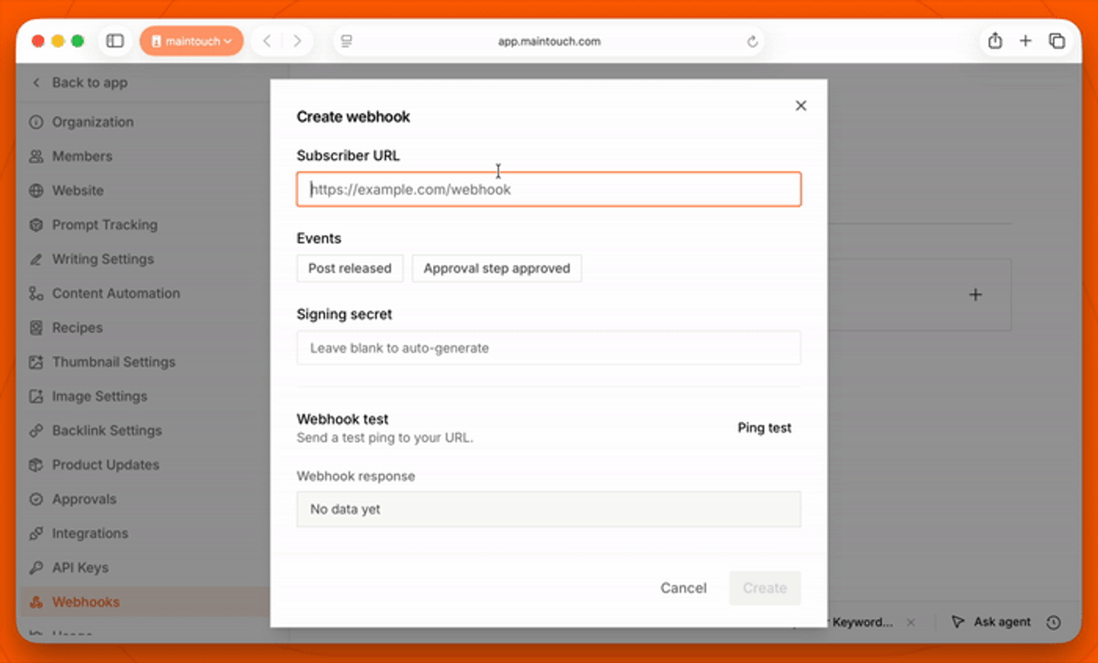Open a new browser tab

[1026, 41]
